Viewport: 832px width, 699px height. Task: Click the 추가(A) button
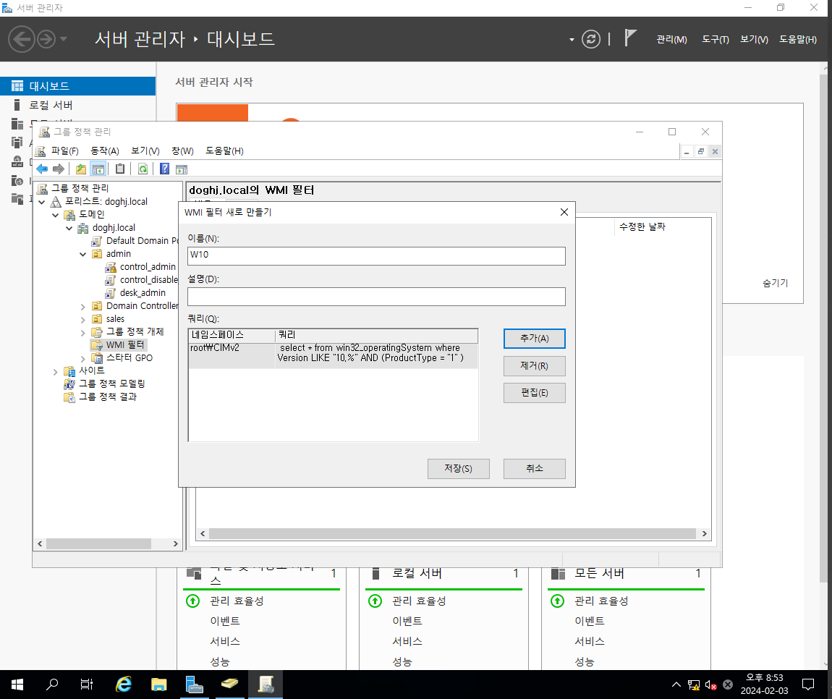[535, 339]
